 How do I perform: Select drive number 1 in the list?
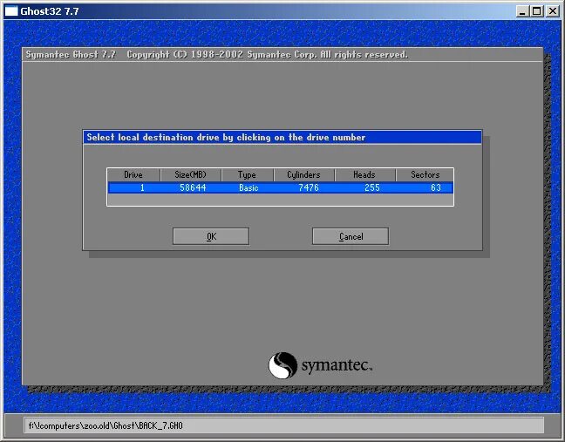pos(142,187)
